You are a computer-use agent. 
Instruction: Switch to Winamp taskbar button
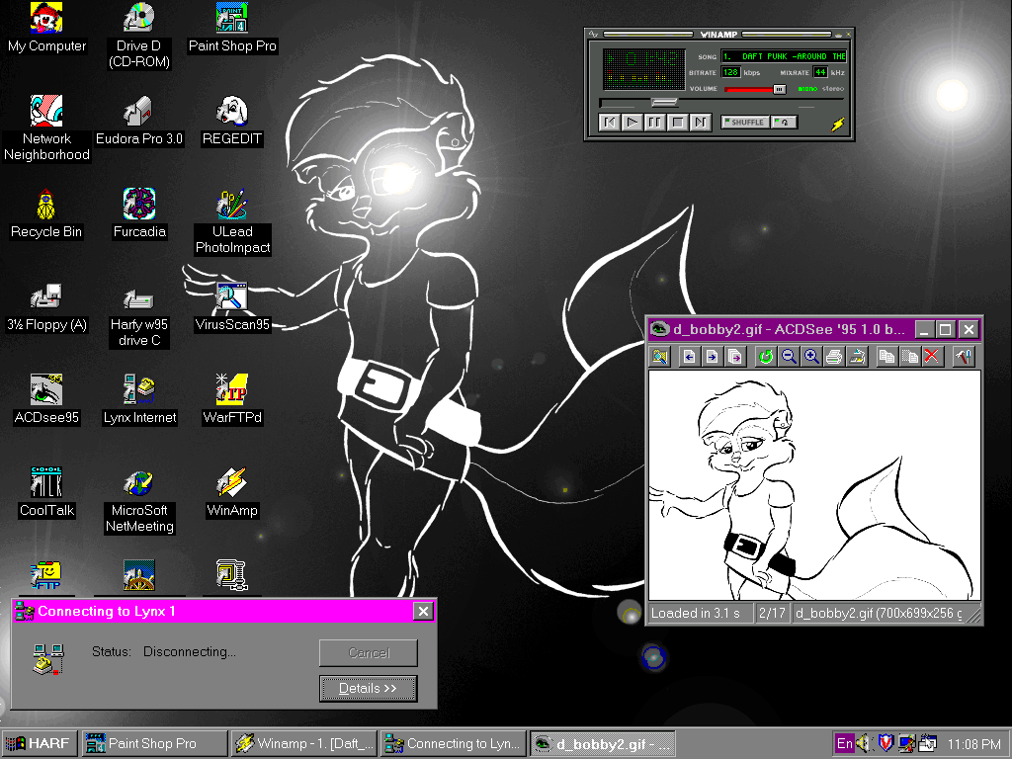(304, 743)
